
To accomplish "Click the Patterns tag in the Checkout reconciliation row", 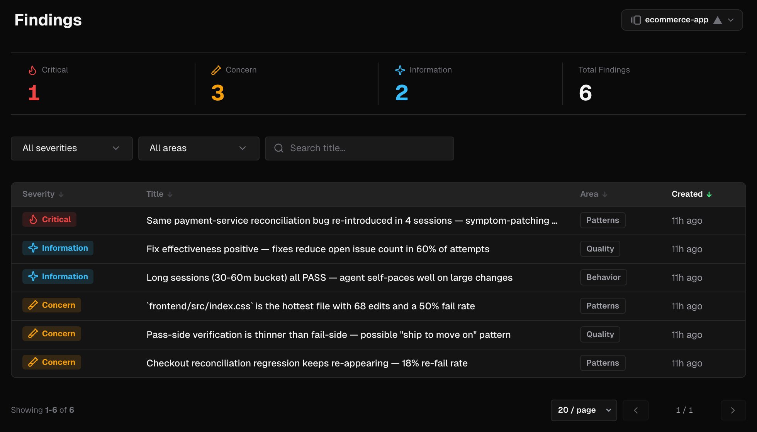I will pyautogui.click(x=603, y=363).
